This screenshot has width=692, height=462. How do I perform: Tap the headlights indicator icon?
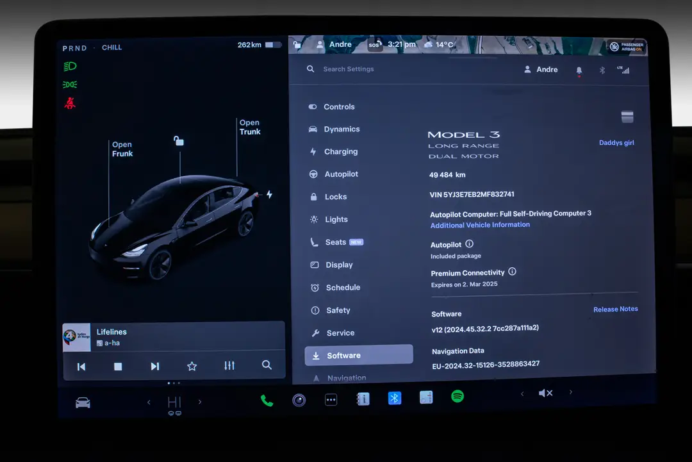pos(70,66)
